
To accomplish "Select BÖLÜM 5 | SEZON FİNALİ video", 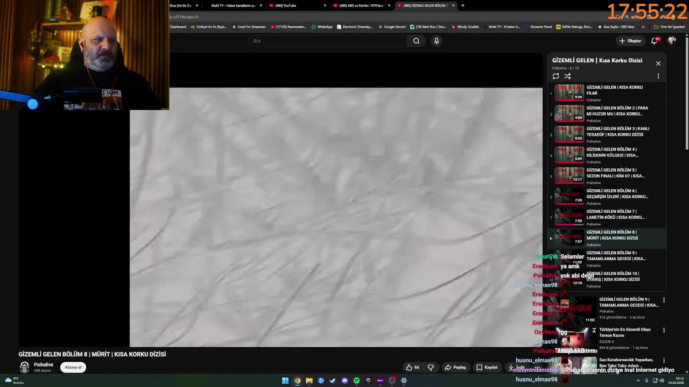I will [607, 176].
